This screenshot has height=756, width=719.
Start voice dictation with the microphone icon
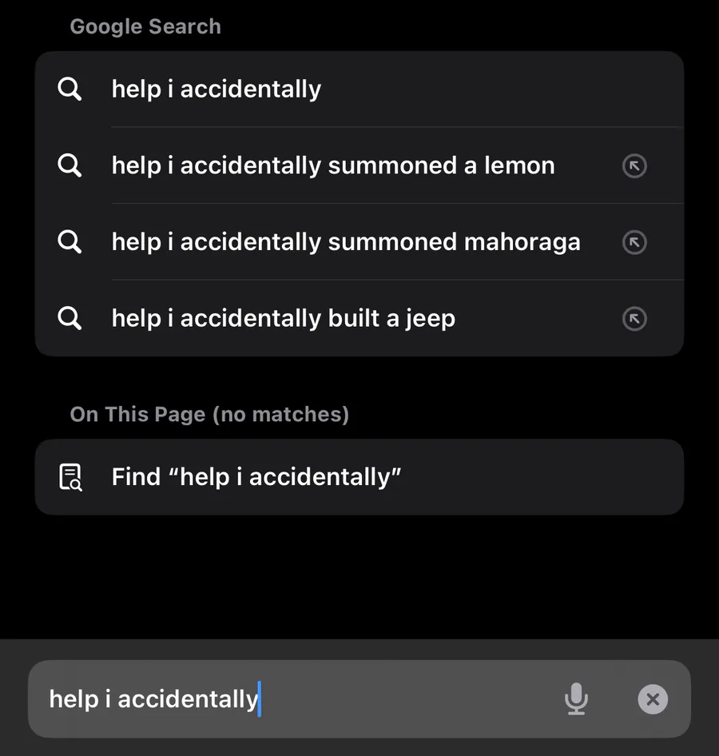click(576, 699)
